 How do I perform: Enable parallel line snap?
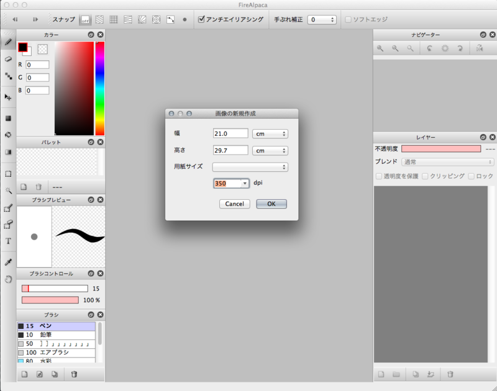pyautogui.click(x=99, y=20)
